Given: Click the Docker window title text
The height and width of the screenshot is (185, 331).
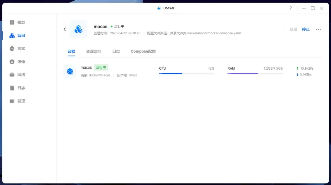Looking at the screenshot, I should coord(169,8).
